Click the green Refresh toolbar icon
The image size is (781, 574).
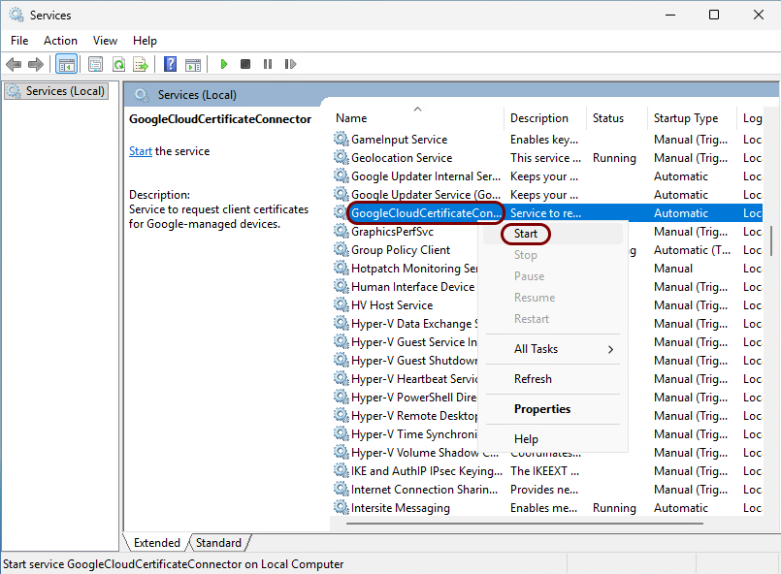click(x=118, y=64)
